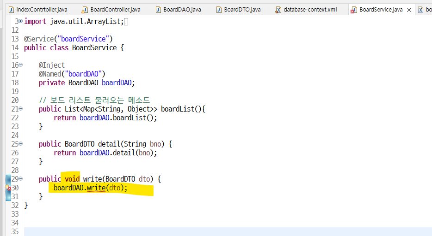Click the class name BoardService on line 14
Viewport: 432px width, 236px height.
[94, 48]
